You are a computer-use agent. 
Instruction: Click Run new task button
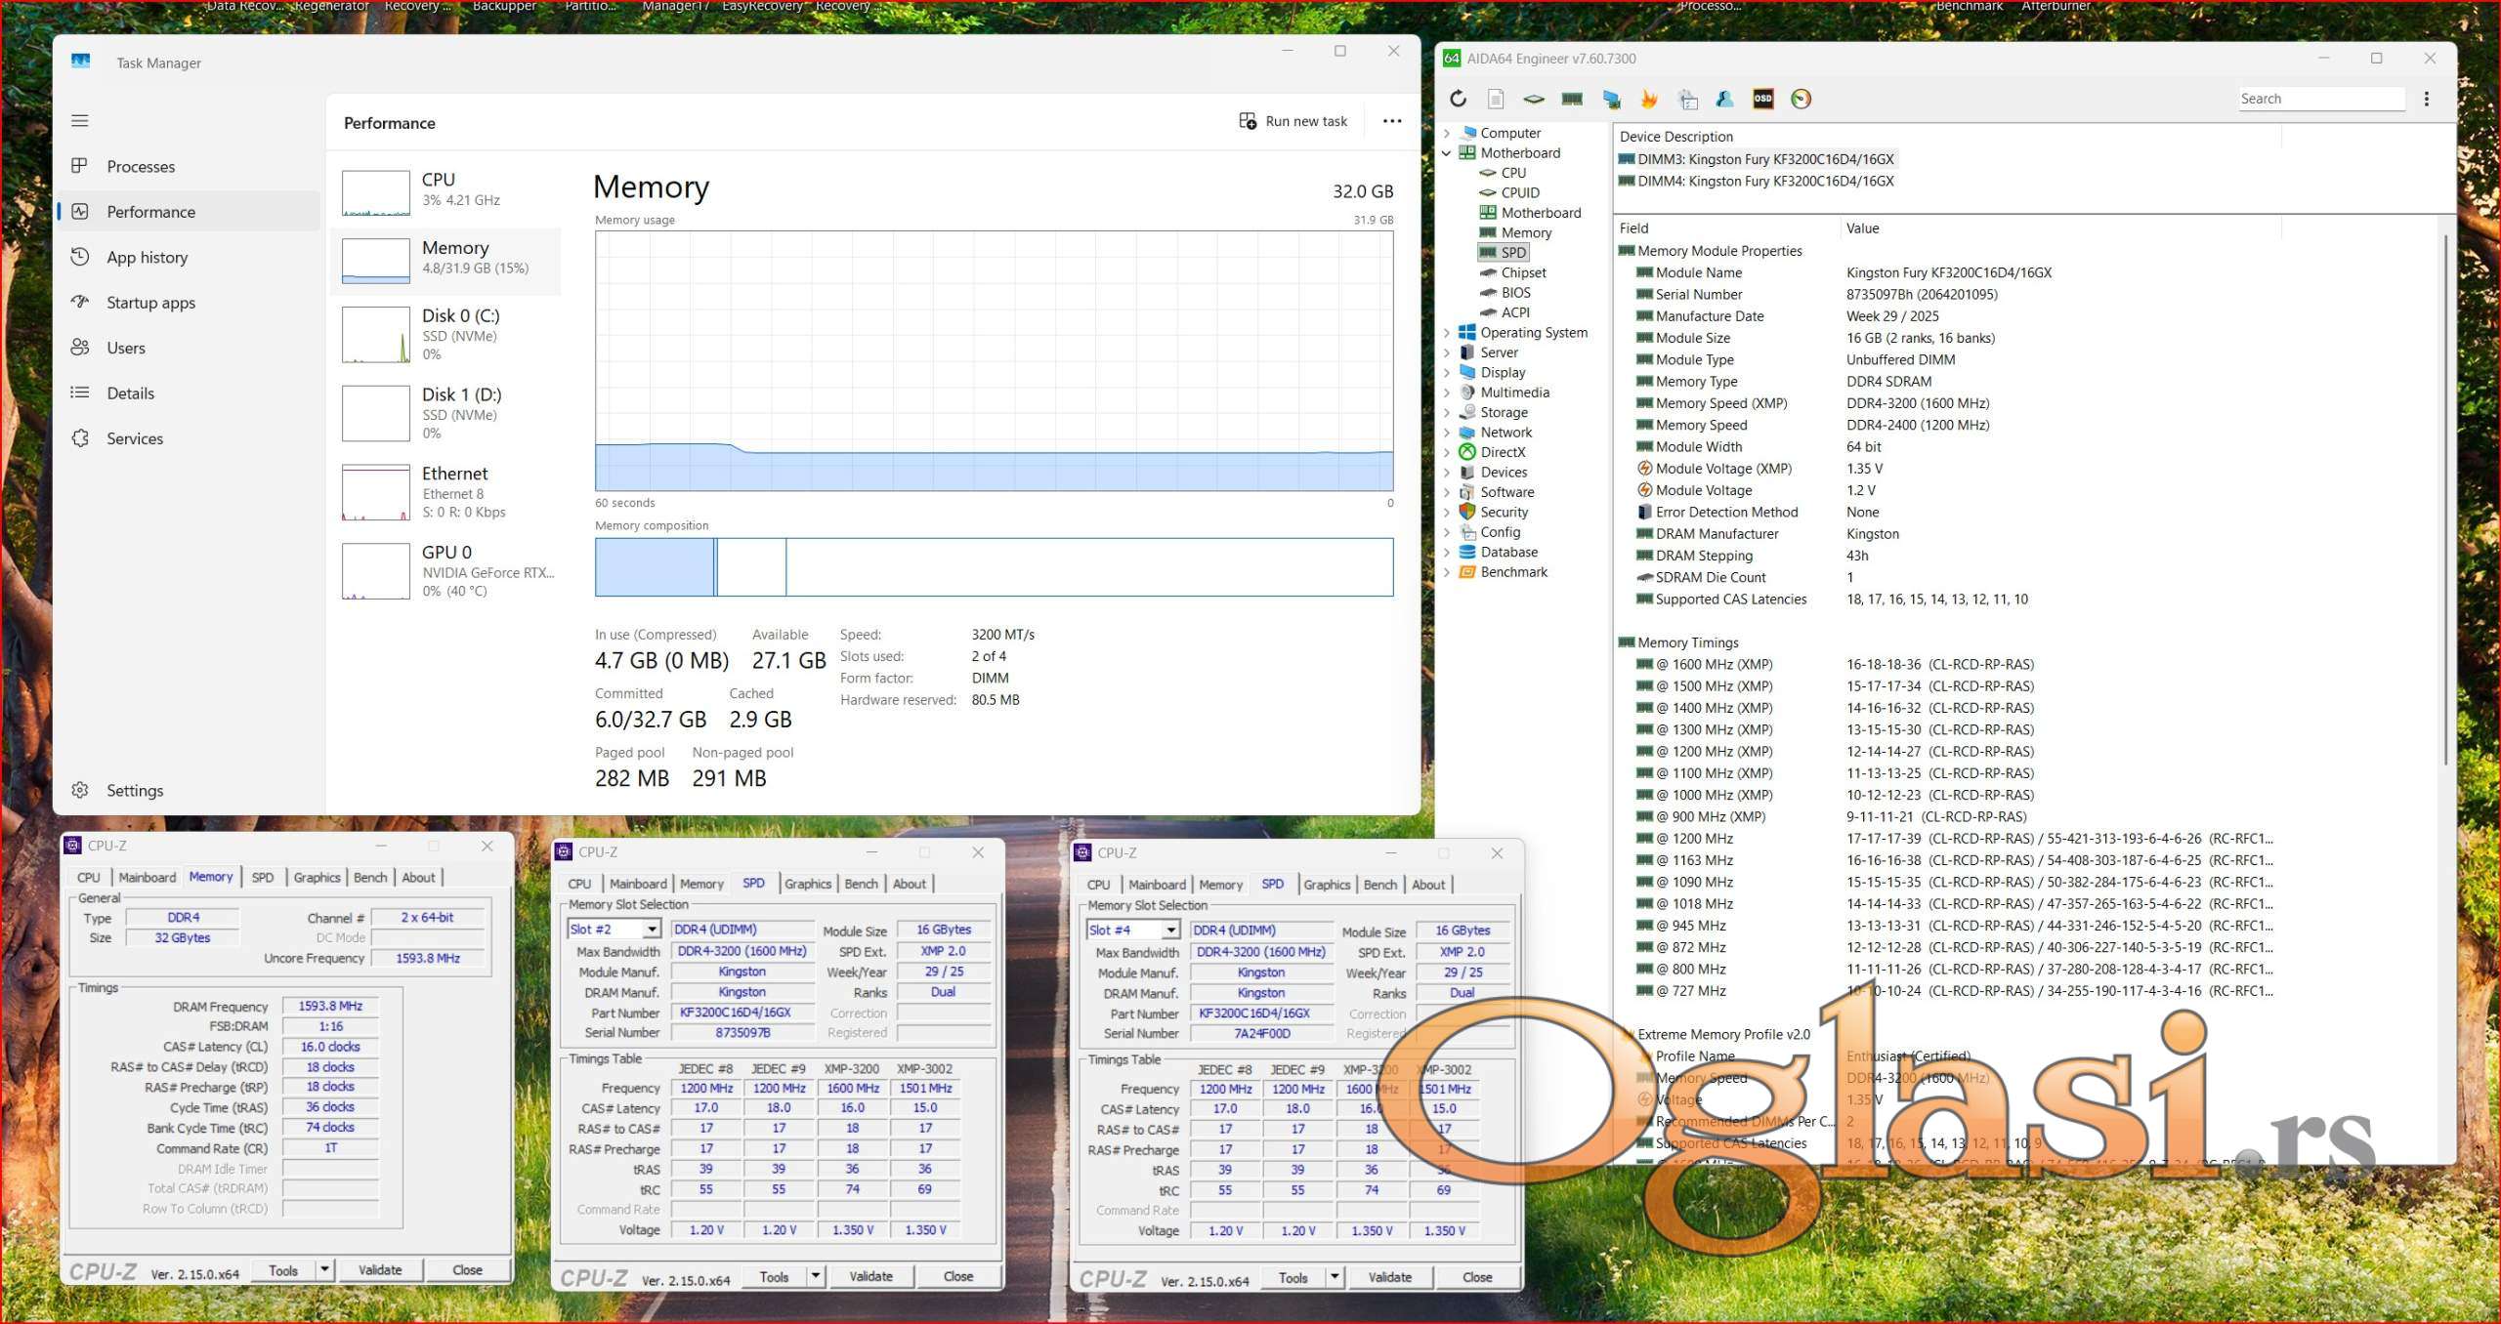(1293, 121)
